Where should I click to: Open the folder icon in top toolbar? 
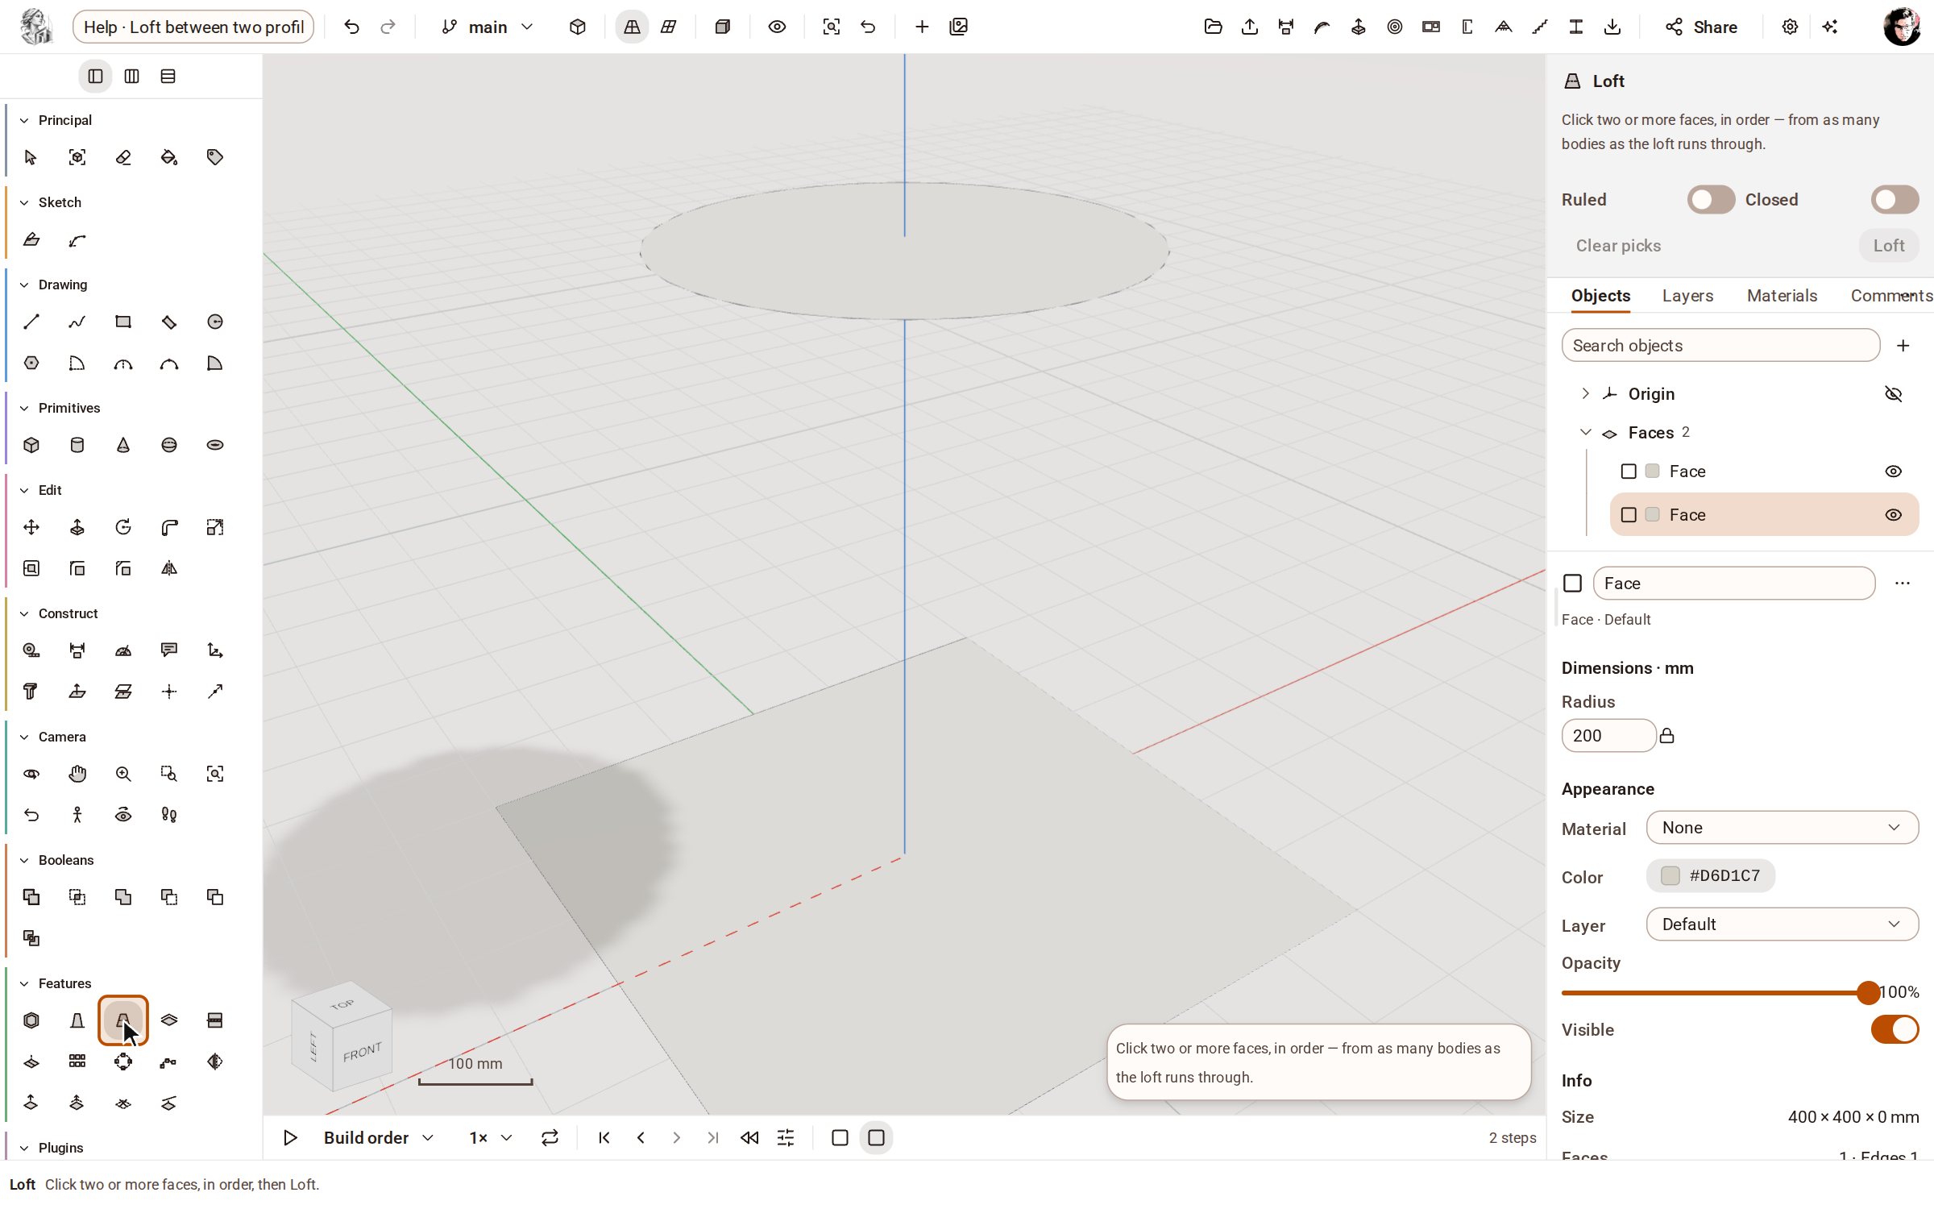pos(1213,27)
